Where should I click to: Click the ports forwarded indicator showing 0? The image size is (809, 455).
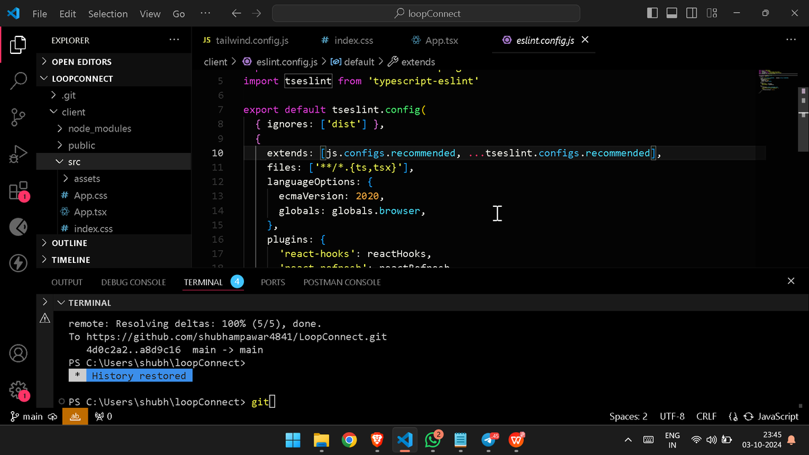point(104,417)
